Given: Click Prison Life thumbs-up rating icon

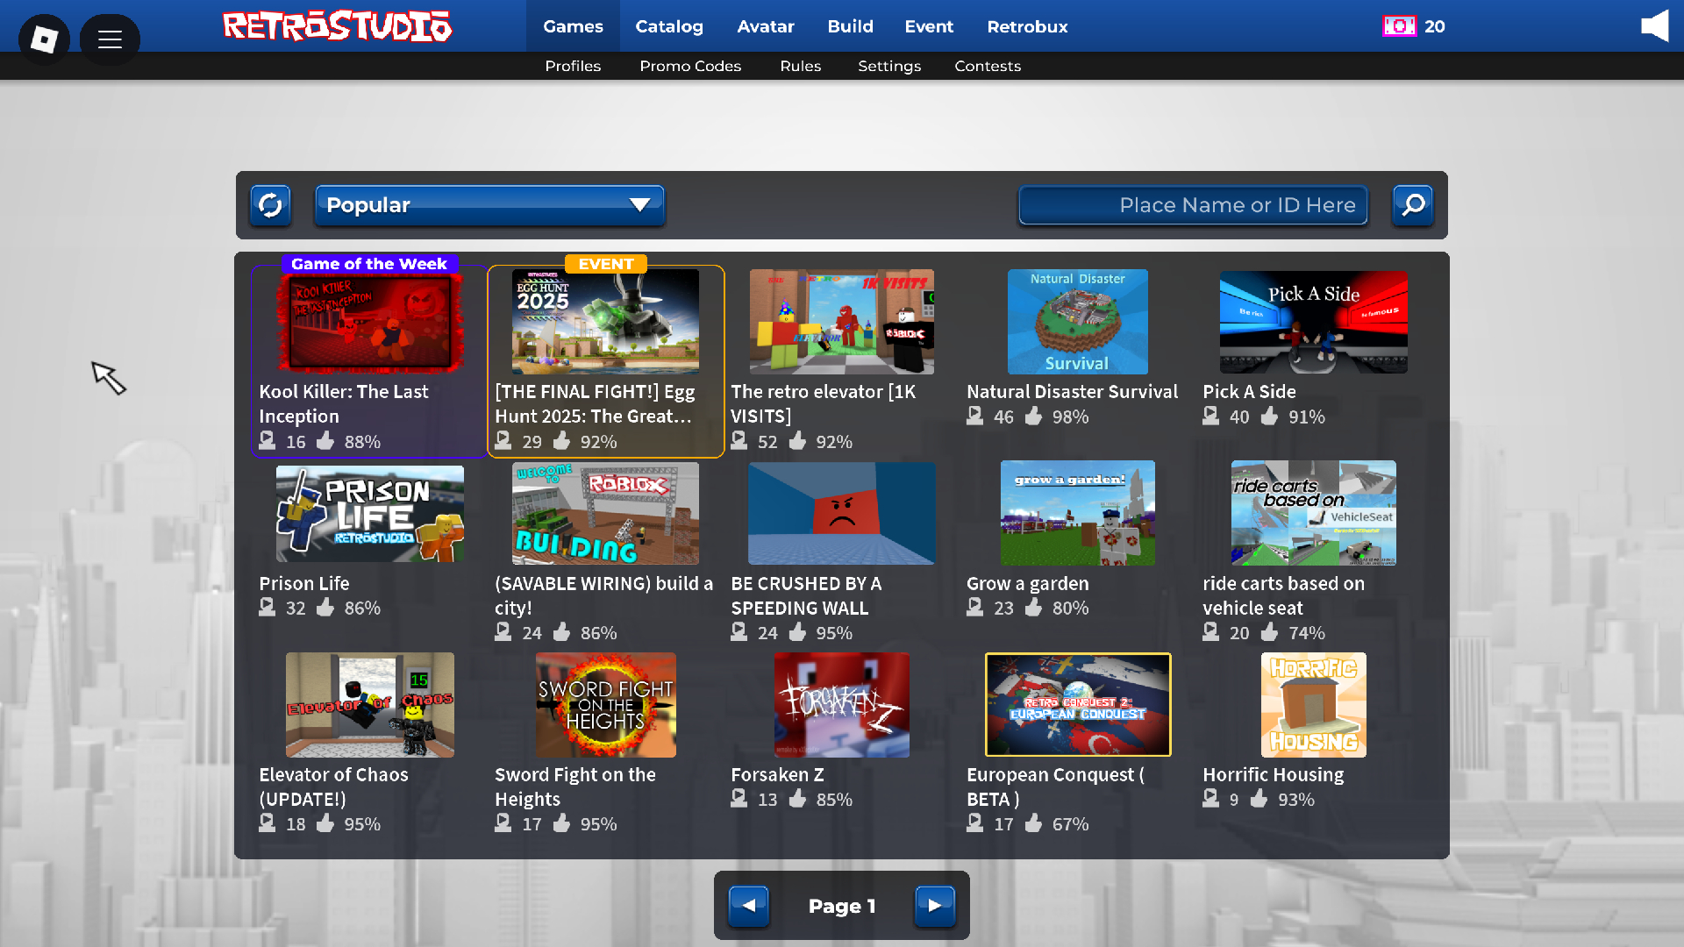Looking at the screenshot, I should tap(325, 607).
